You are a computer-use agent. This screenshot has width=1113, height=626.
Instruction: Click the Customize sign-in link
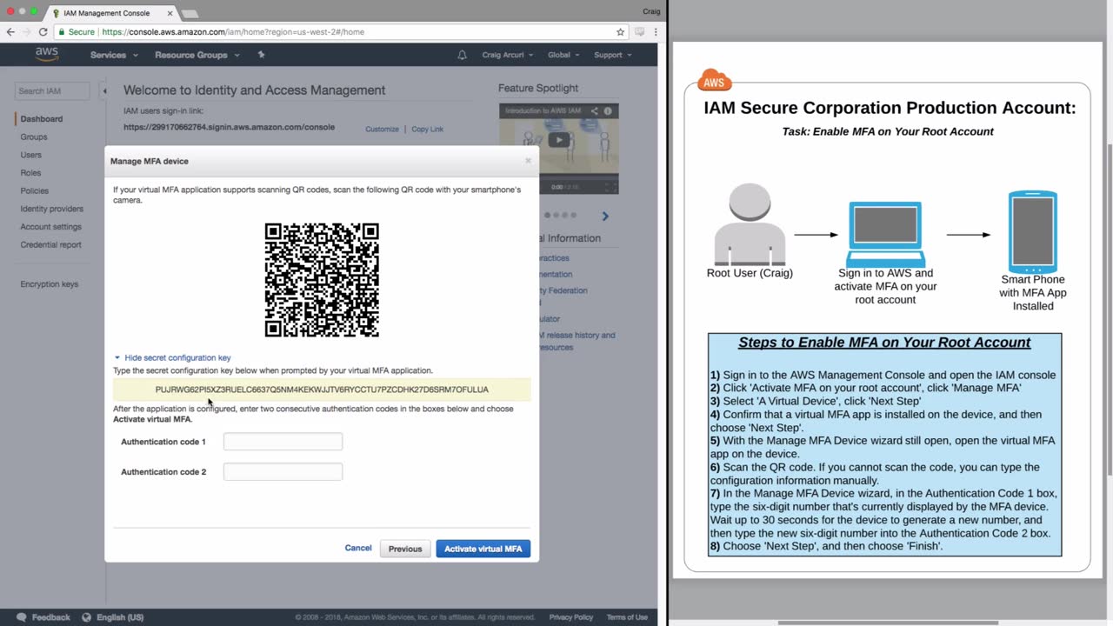tap(382, 130)
